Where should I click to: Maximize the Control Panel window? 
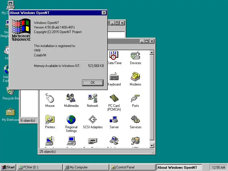pyautogui.click(x=146, y=41)
